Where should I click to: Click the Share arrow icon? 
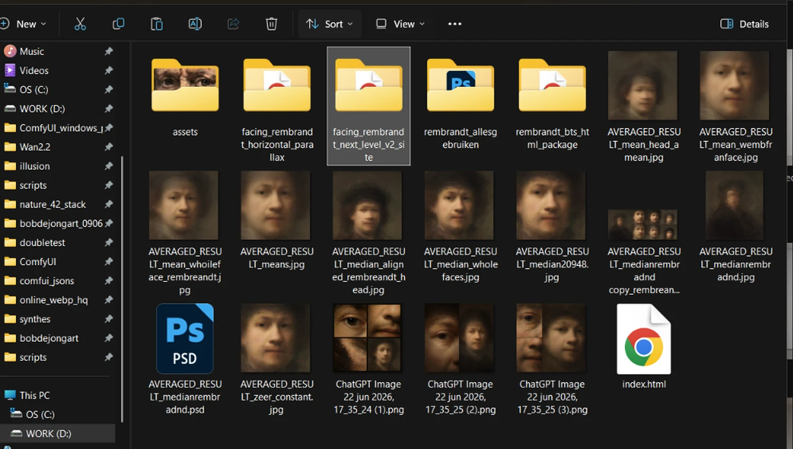click(233, 24)
